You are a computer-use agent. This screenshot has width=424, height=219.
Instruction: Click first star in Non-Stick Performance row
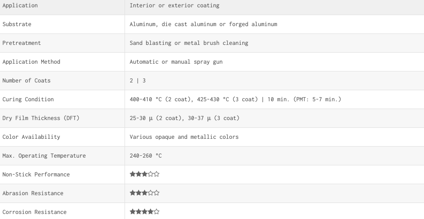coord(132,174)
